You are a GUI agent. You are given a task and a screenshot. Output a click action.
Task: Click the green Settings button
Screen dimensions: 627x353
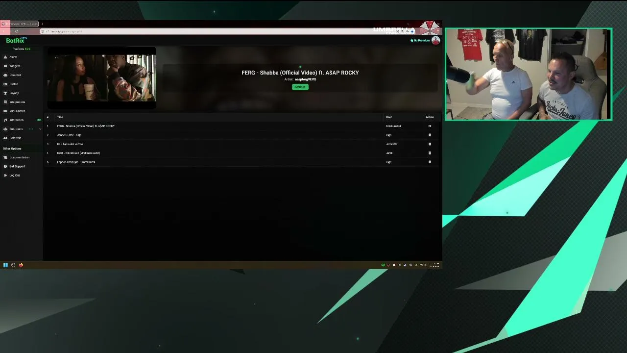(300, 87)
